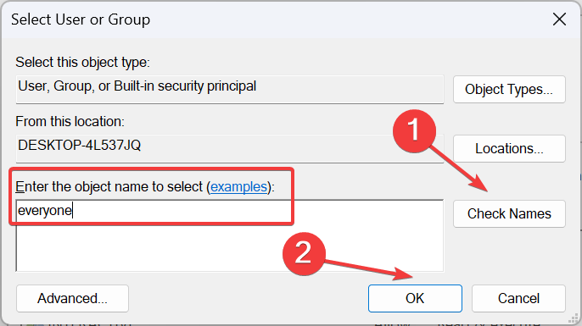This screenshot has width=582, height=326.
Task: Open the Advanced search options
Action: (72, 298)
